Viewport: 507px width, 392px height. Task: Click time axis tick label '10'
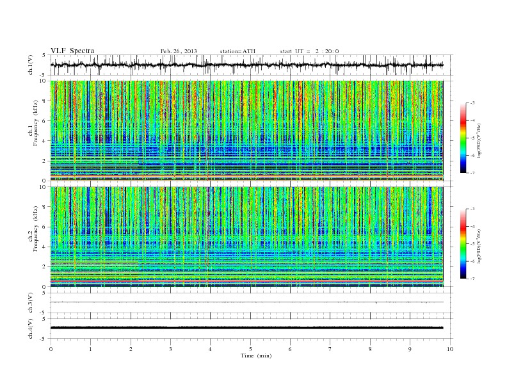pyautogui.click(x=450, y=349)
